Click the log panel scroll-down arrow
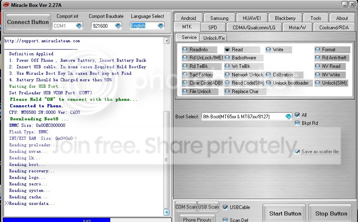This screenshot has width=358, height=222. coord(166,212)
